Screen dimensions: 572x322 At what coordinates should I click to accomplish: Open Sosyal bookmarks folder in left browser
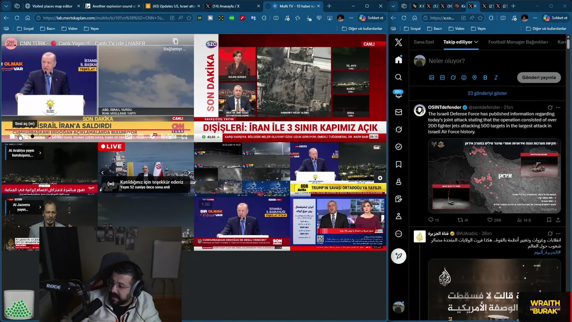click(25, 28)
